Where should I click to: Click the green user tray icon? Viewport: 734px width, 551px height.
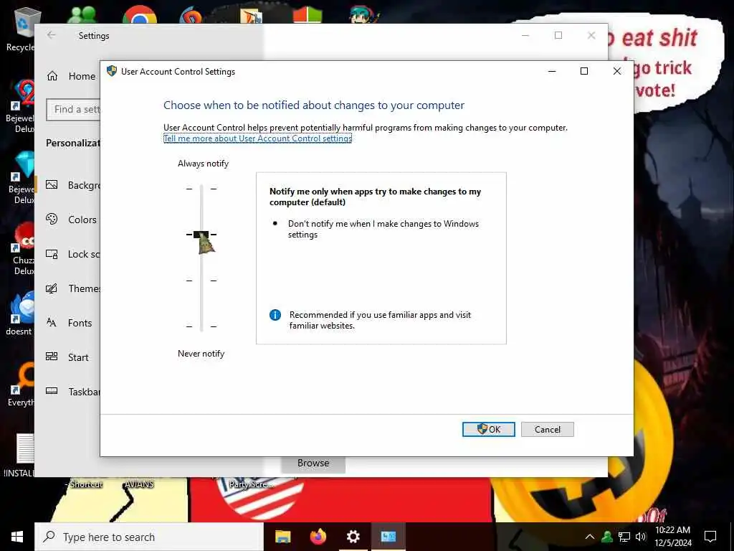(x=607, y=537)
